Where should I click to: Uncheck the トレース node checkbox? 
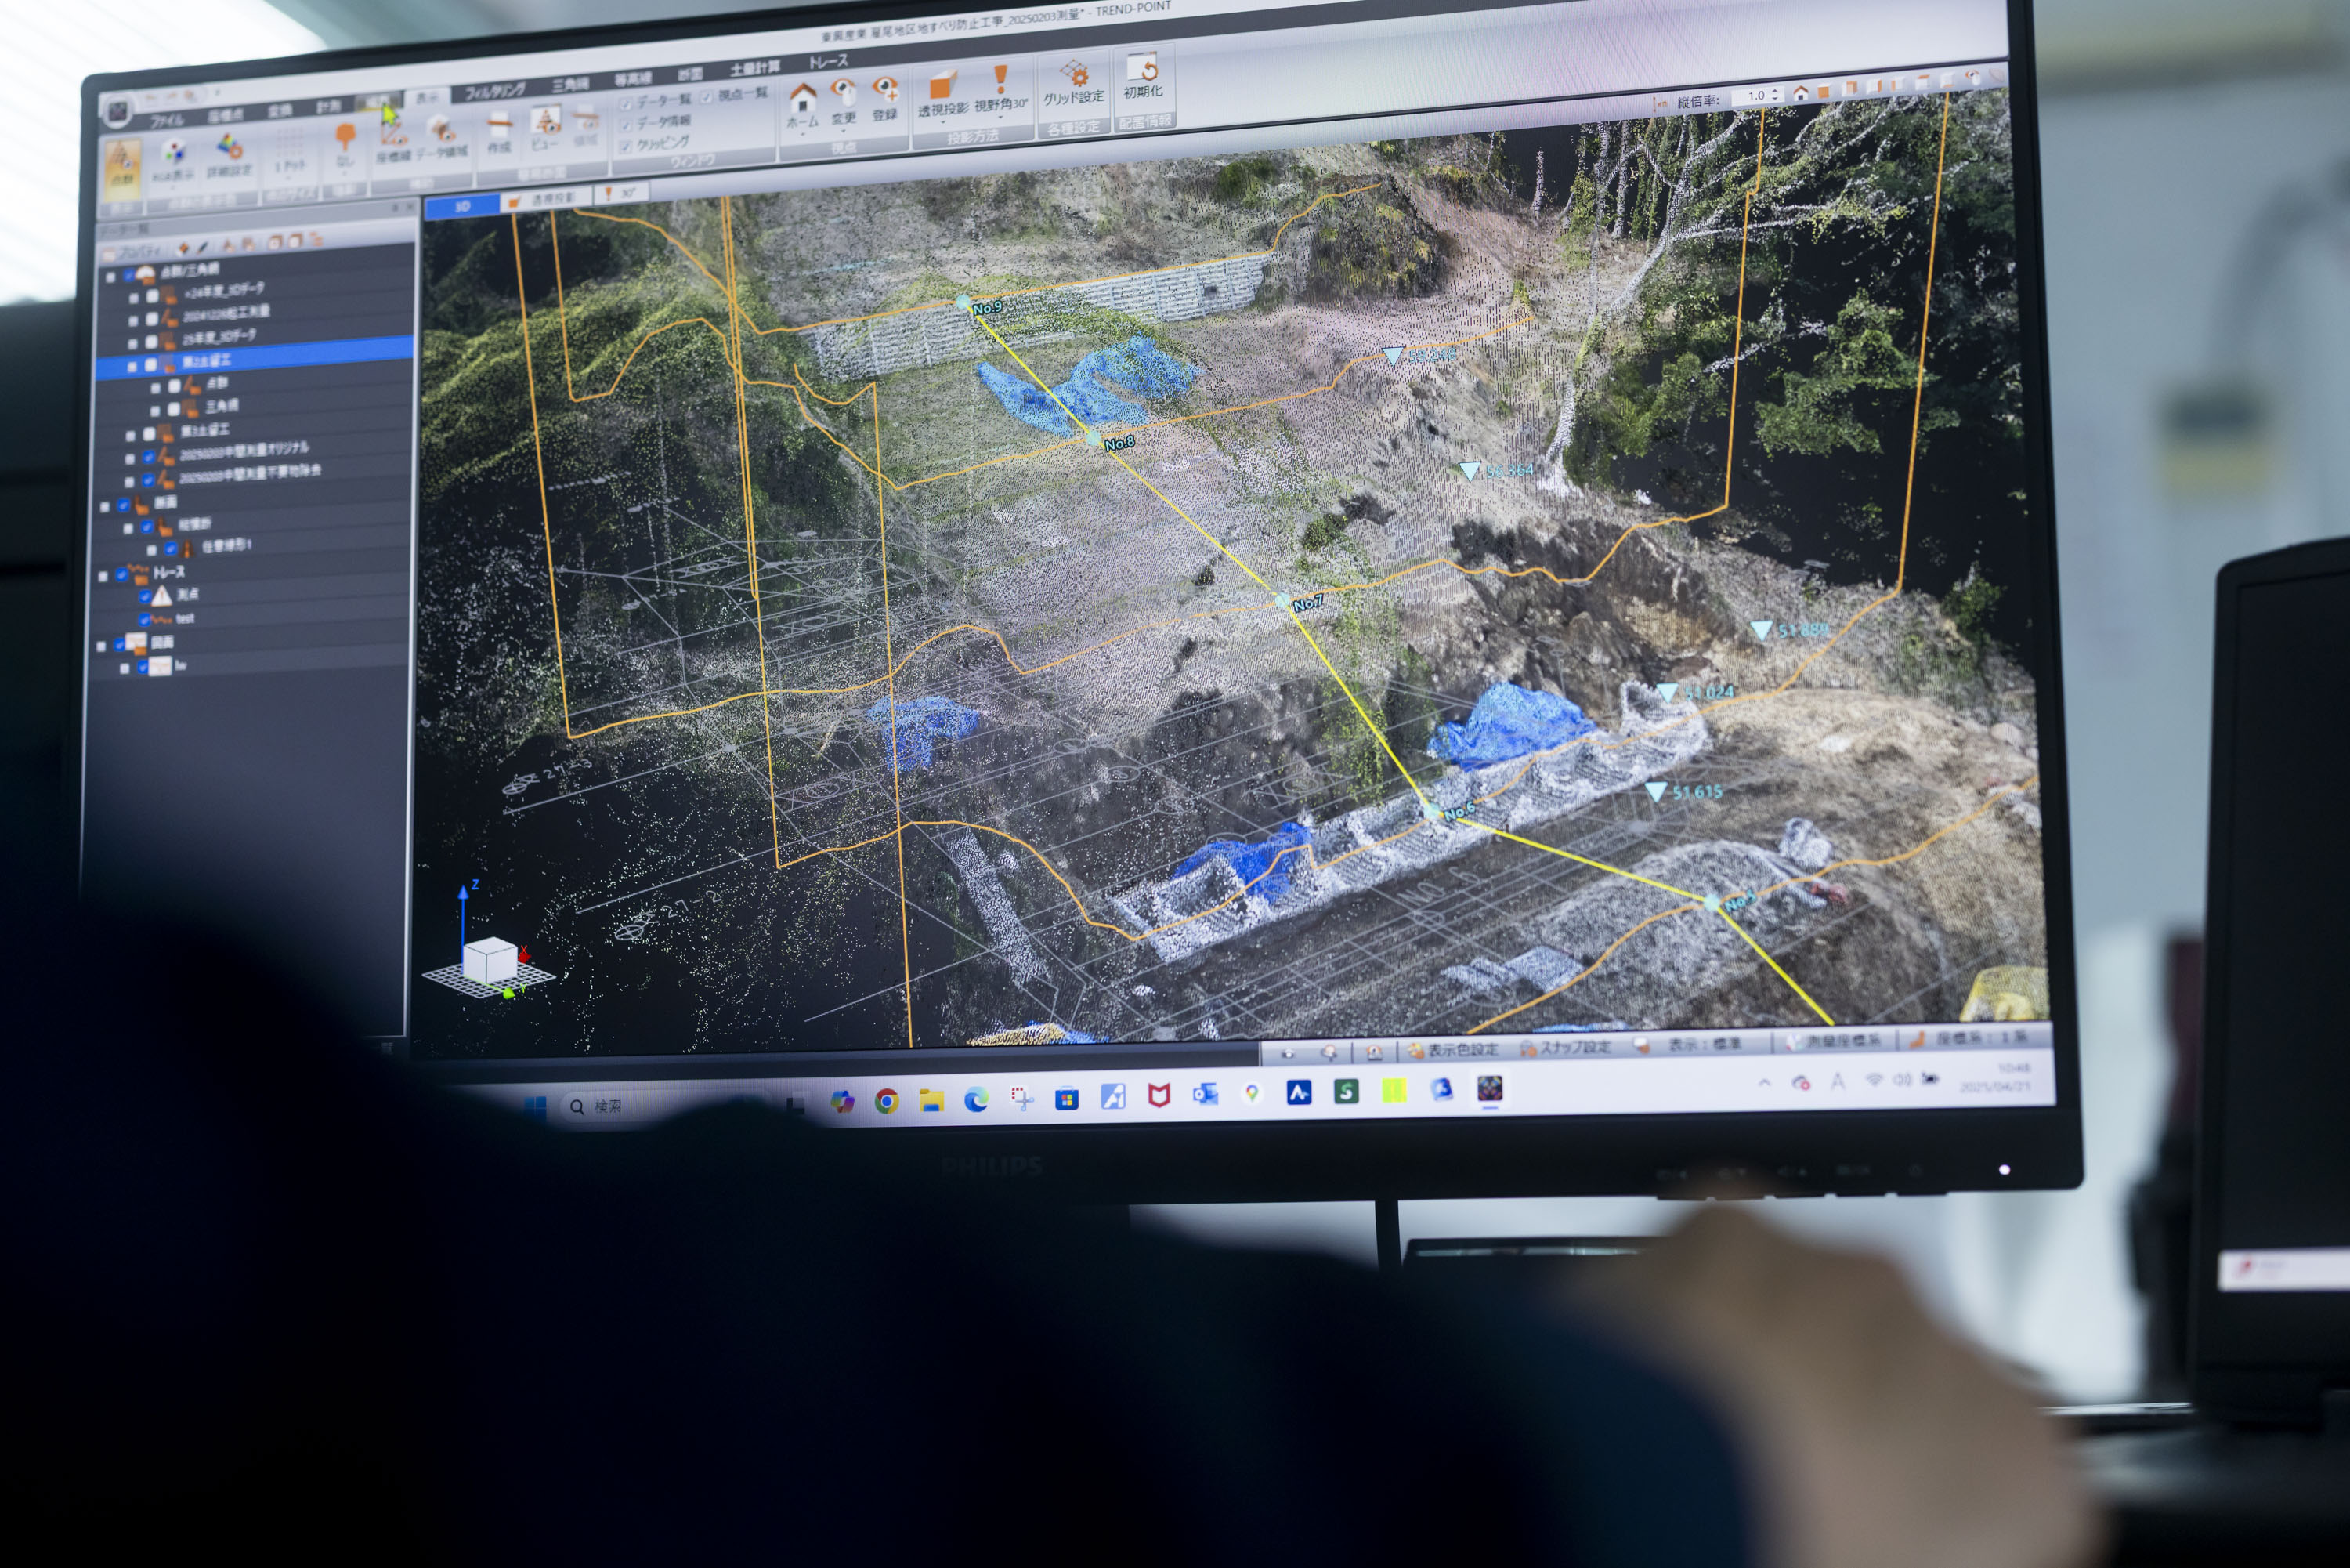click(122, 574)
